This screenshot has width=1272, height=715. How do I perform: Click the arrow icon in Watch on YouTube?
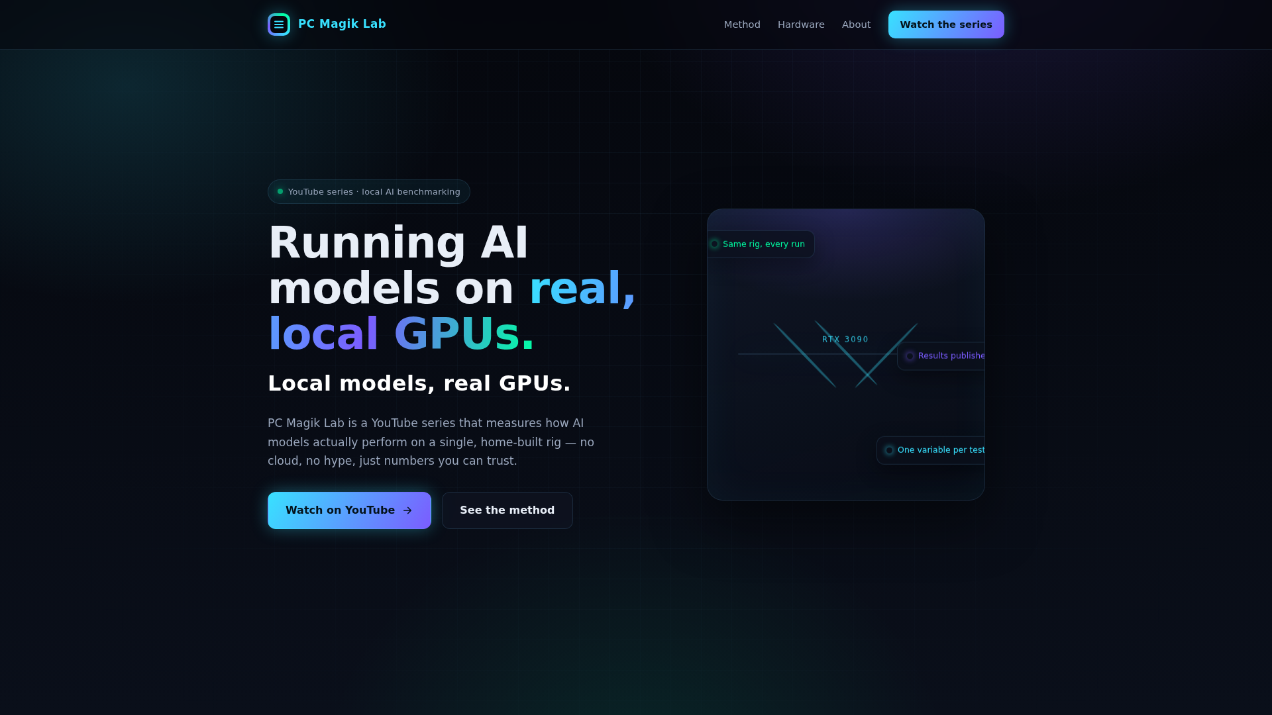point(407,510)
